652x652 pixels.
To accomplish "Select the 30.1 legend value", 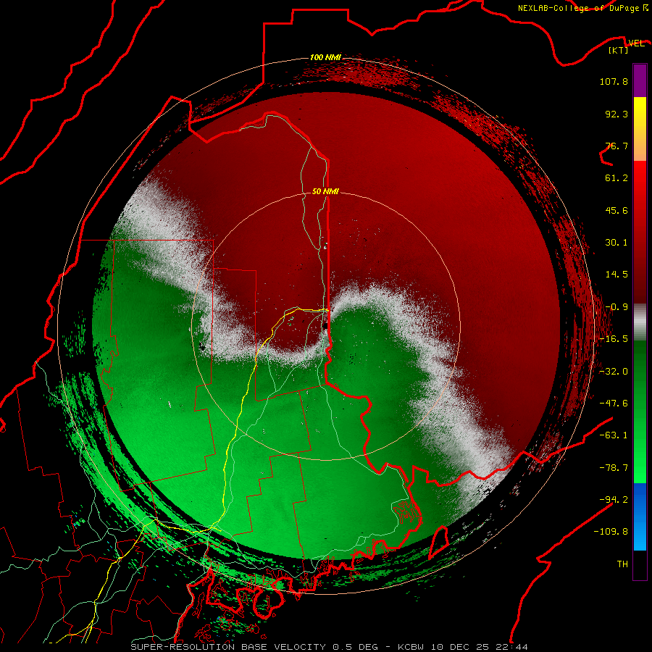I will (617, 243).
